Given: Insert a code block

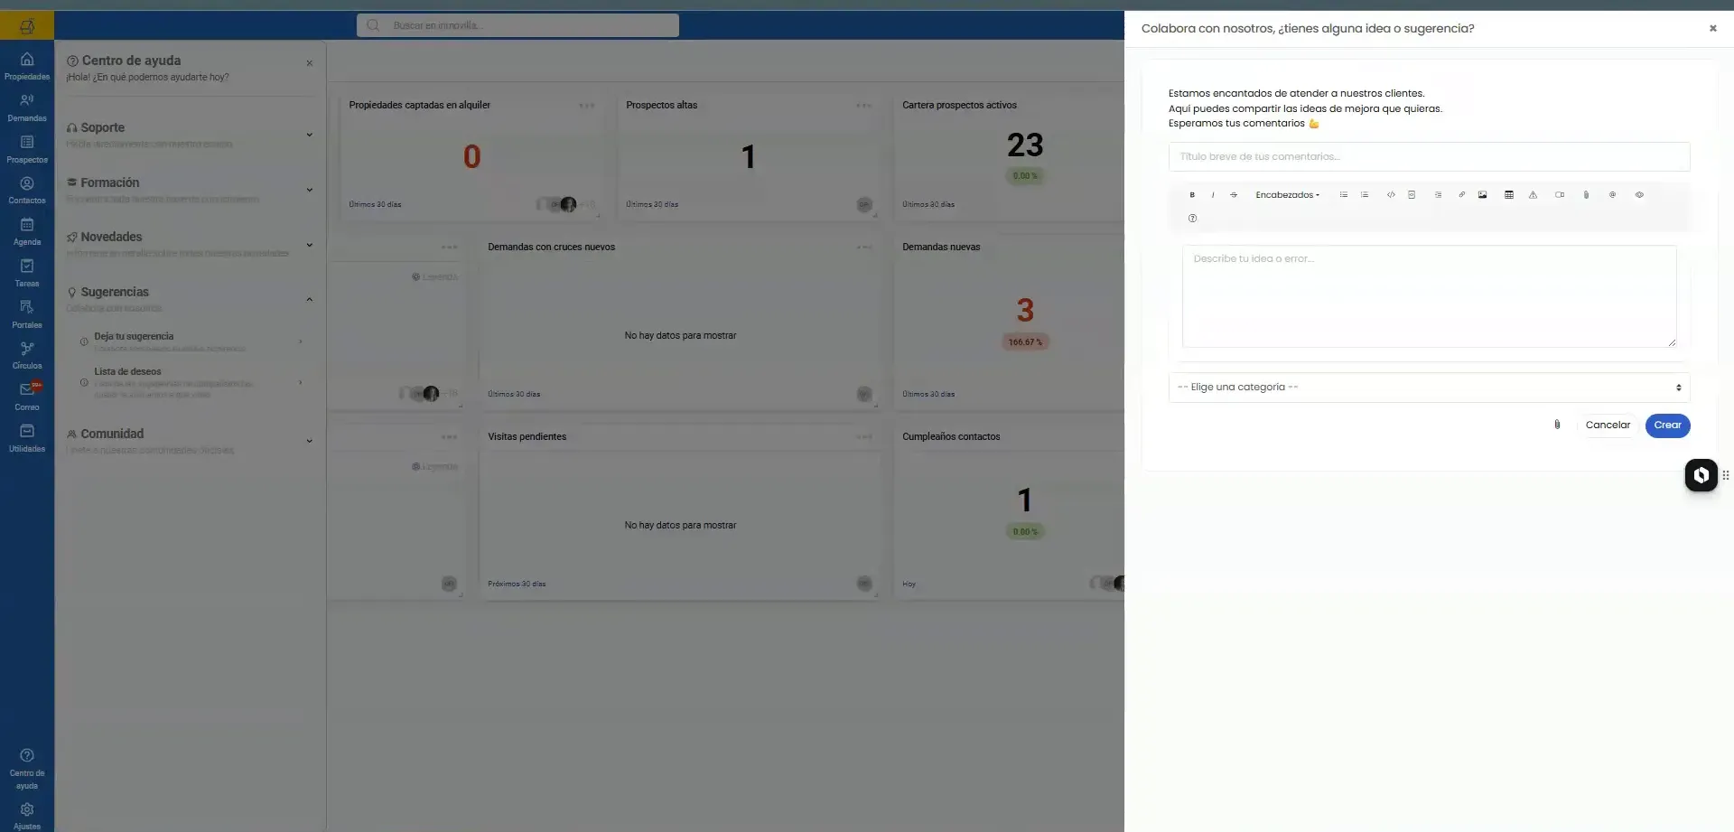Looking at the screenshot, I should pyautogui.click(x=1412, y=195).
